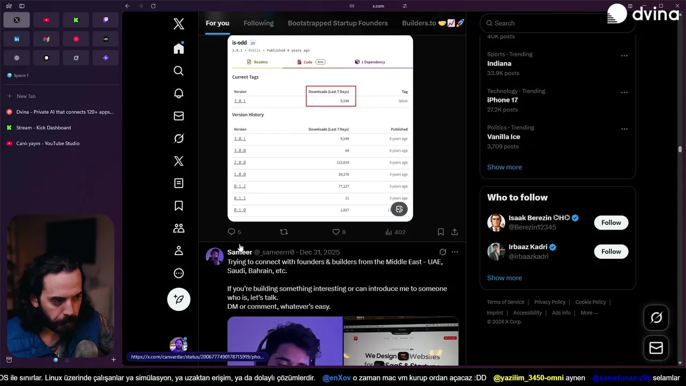
Task: Like the is-odd post
Action: [x=339, y=232]
